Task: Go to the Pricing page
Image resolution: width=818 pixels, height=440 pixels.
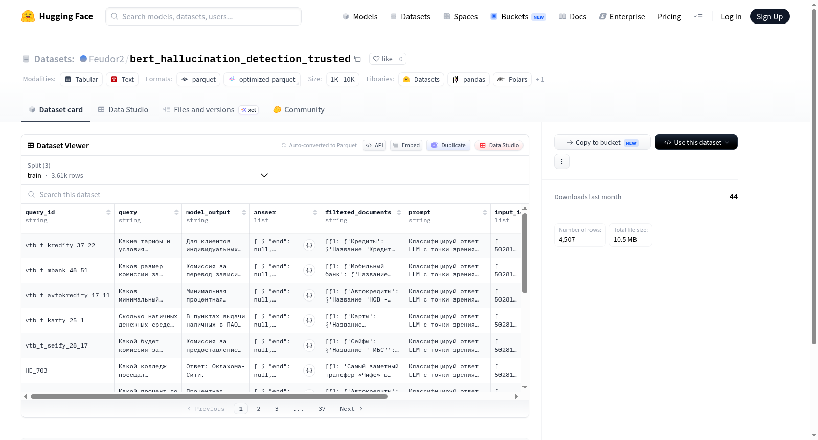Action: [x=669, y=16]
